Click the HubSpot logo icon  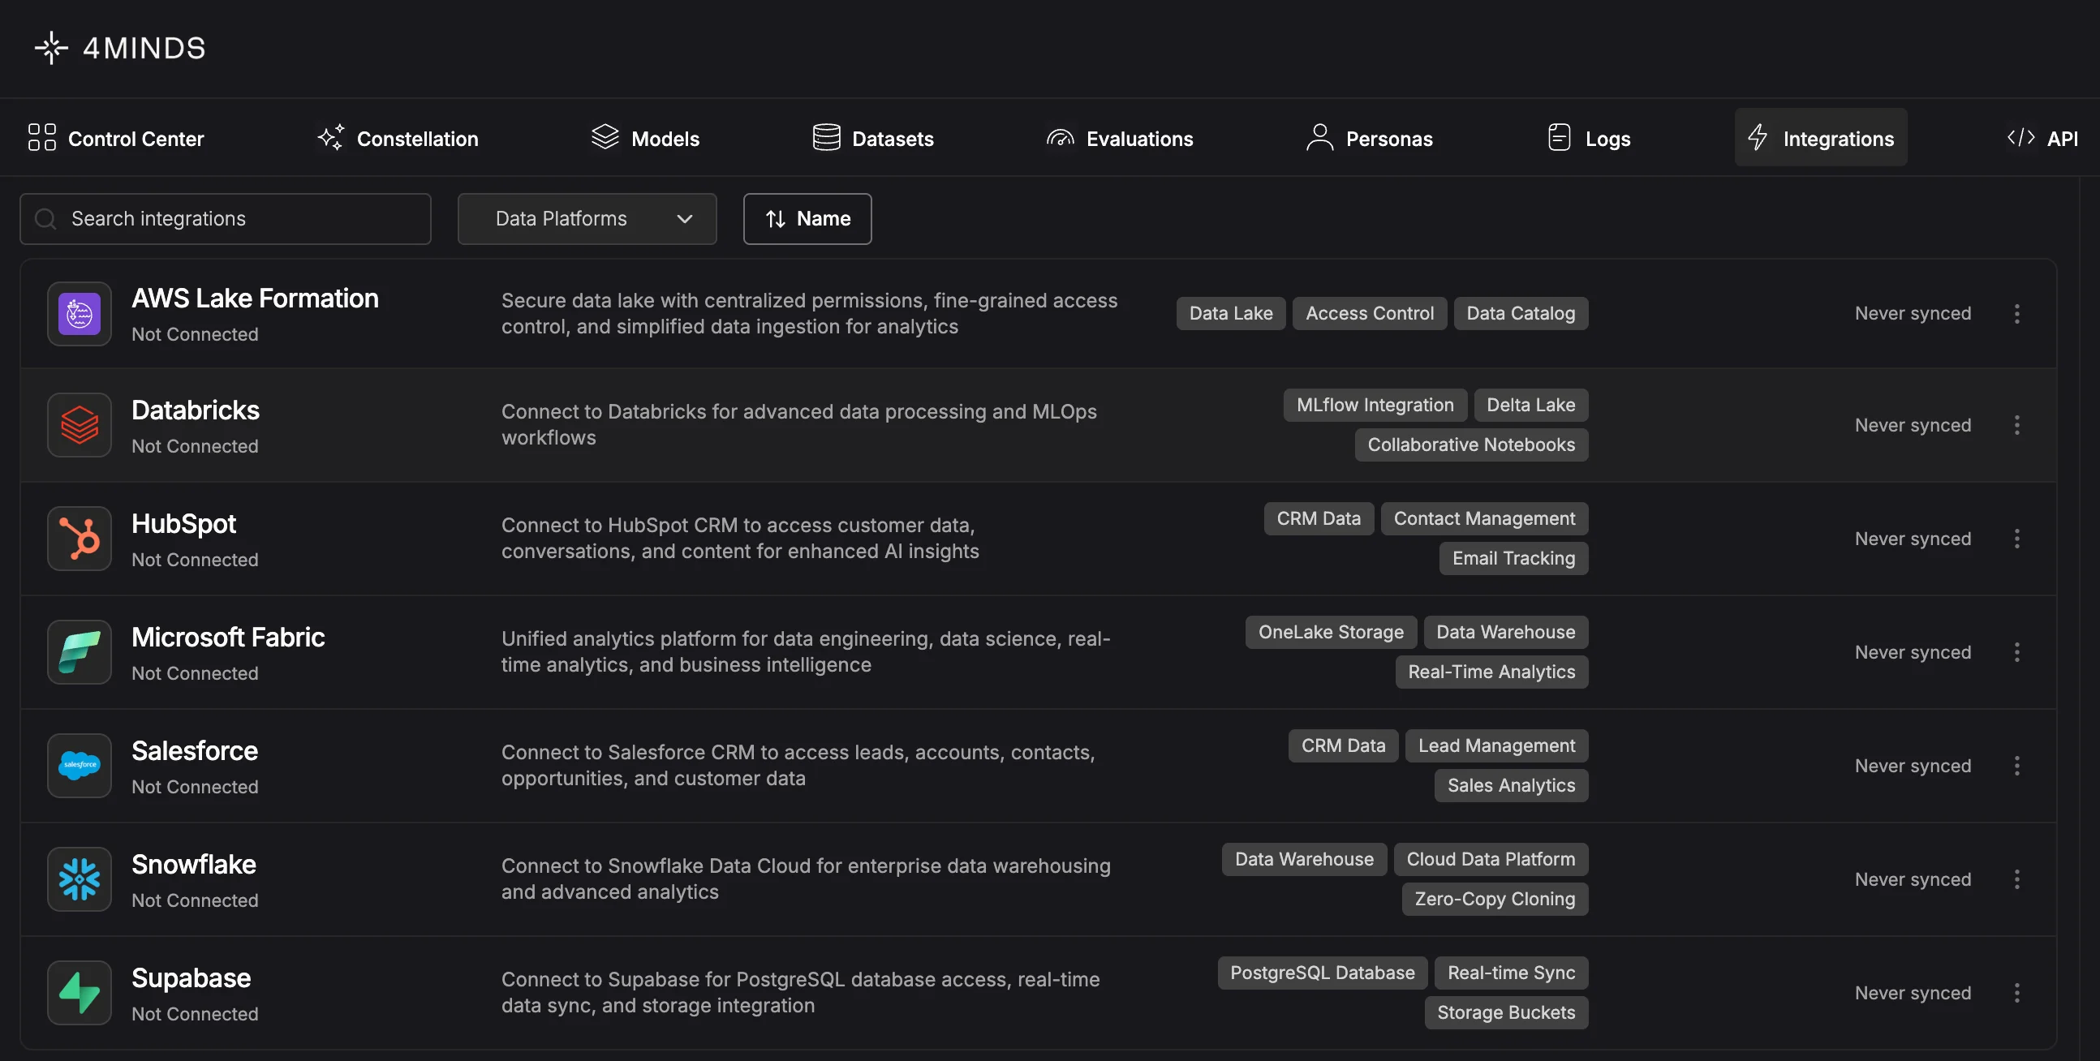click(x=79, y=539)
